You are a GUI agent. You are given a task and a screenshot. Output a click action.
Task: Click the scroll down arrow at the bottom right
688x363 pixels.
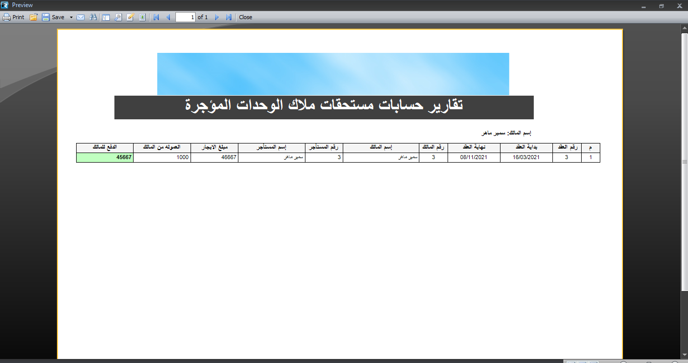coord(684,356)
